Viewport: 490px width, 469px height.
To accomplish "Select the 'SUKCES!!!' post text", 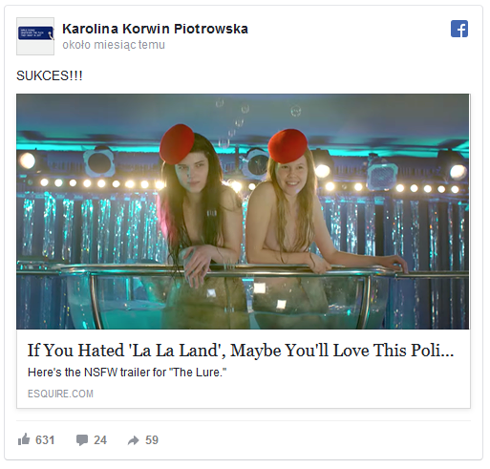I will [50, 75].
